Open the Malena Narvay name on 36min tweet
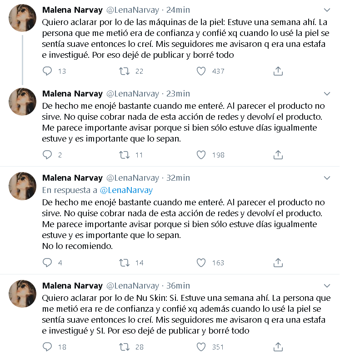 coord(72,286)
